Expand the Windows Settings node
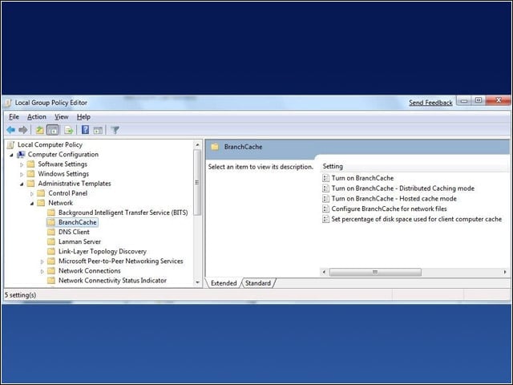This screenshot has width=513, height=385. pyautogui.click(x=22, y=174)
